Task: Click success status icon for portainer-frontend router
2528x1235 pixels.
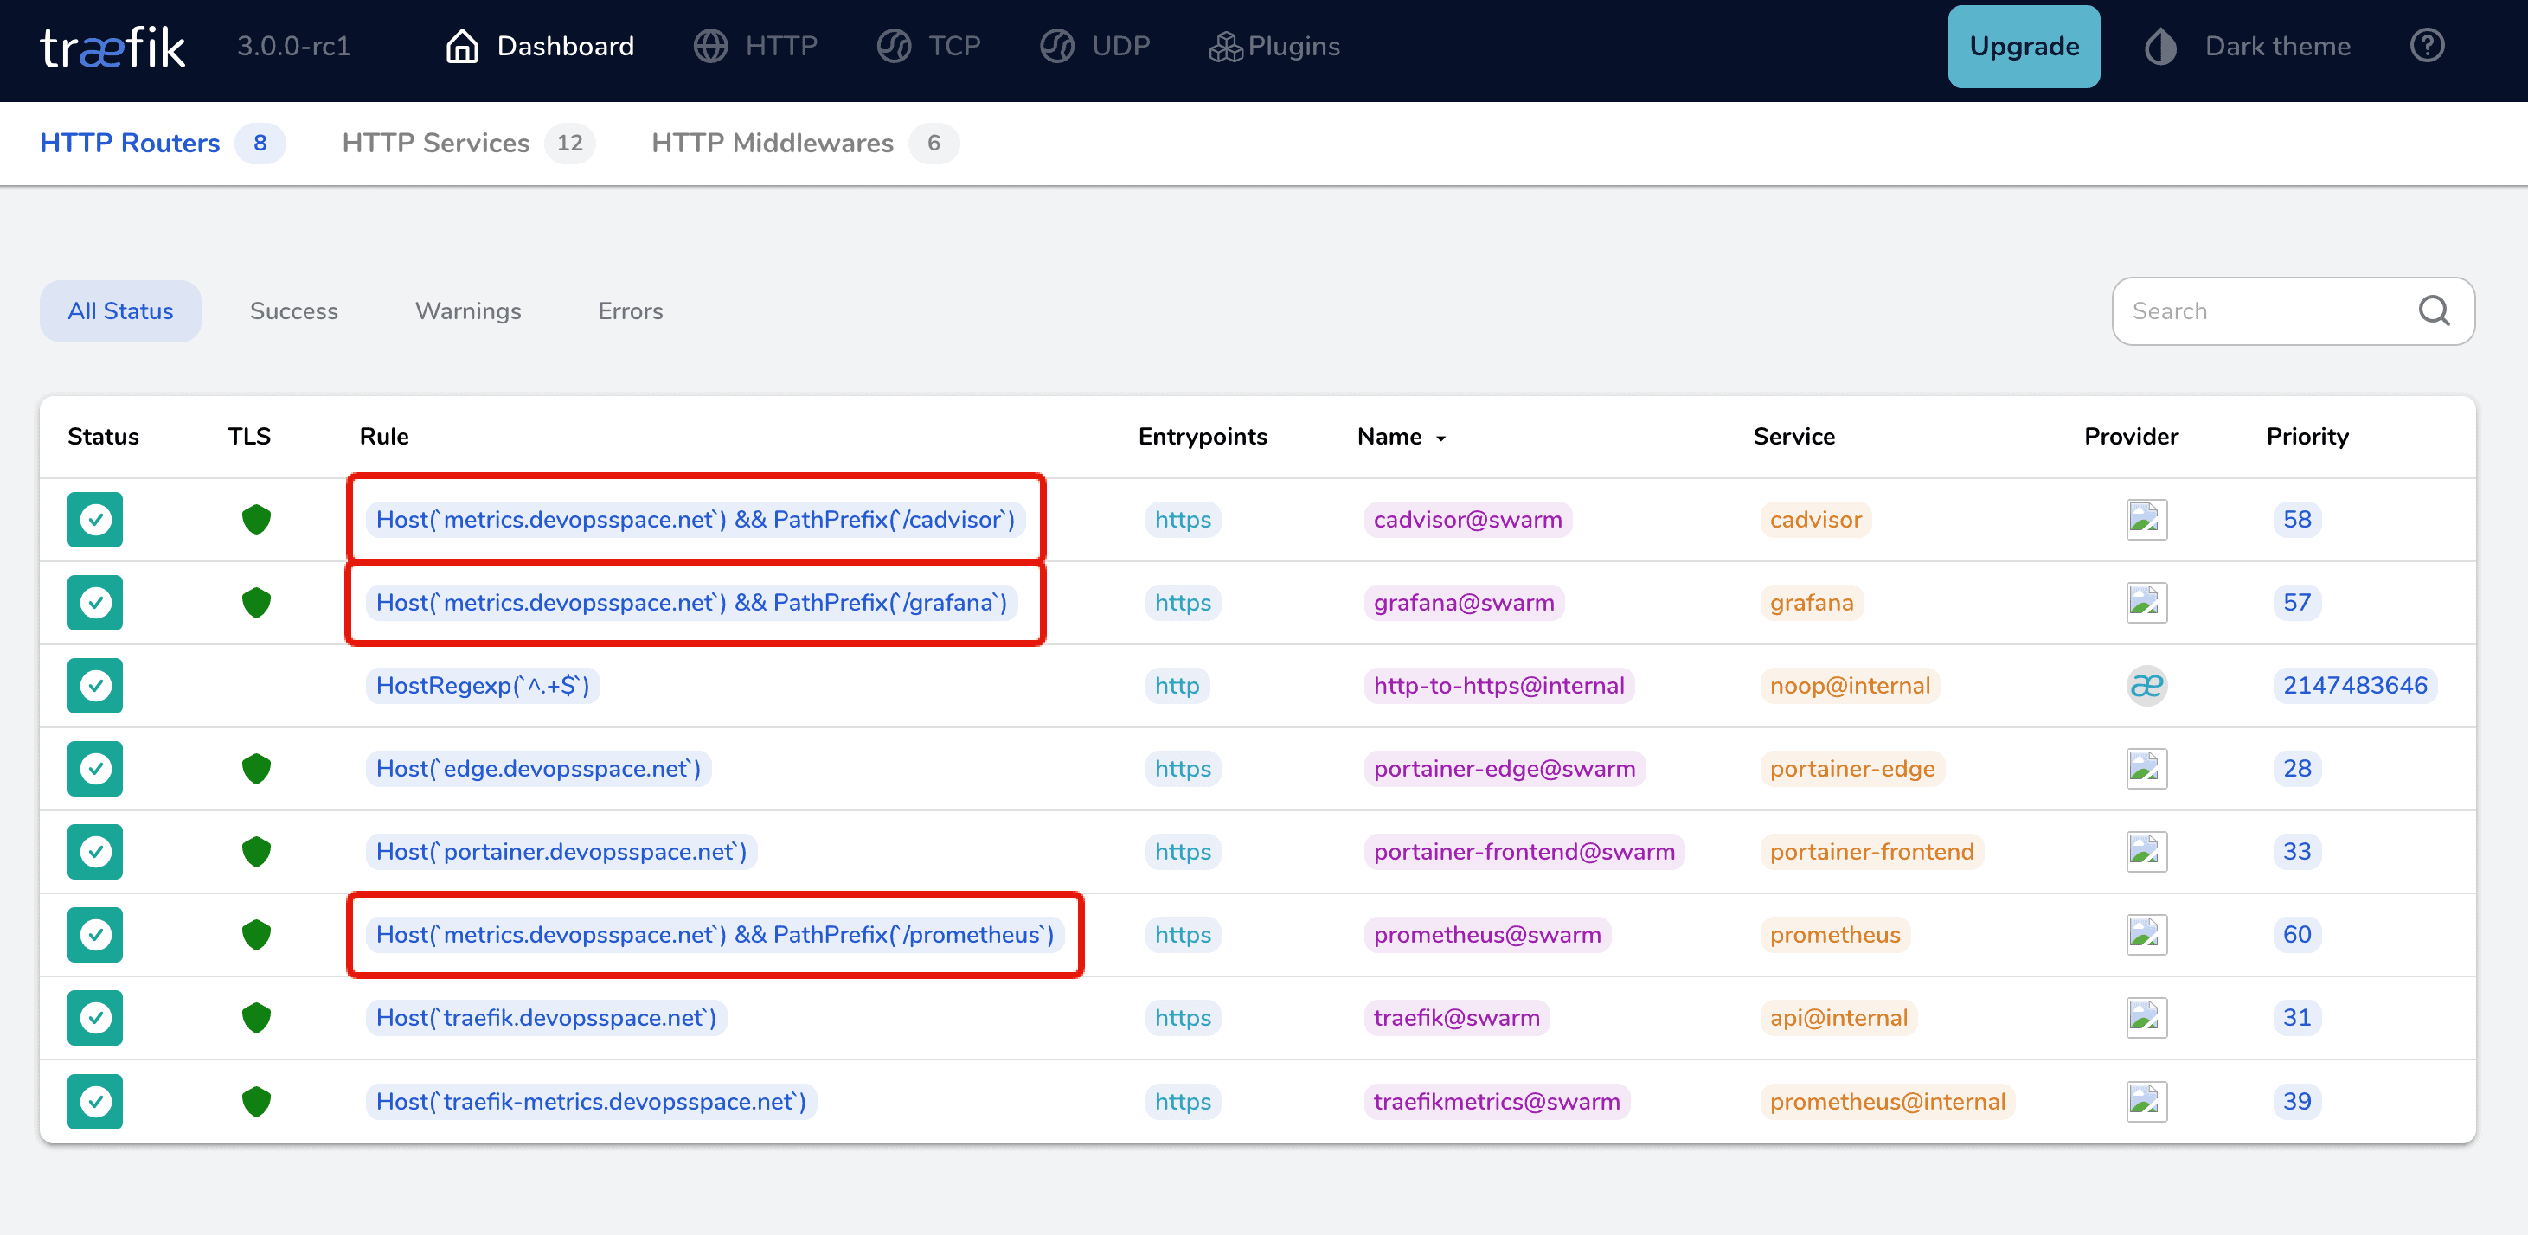Action: 95,852
